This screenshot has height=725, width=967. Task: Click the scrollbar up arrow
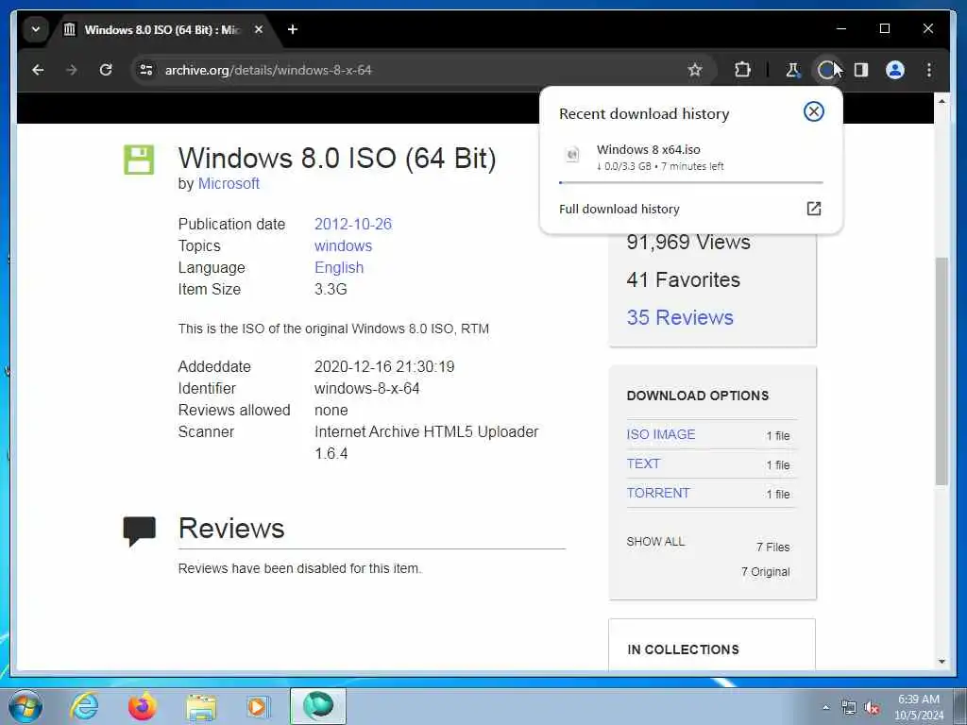(942, 100)
